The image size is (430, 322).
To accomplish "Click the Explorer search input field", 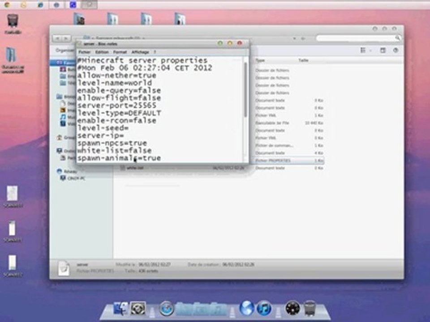I will 355,38.
